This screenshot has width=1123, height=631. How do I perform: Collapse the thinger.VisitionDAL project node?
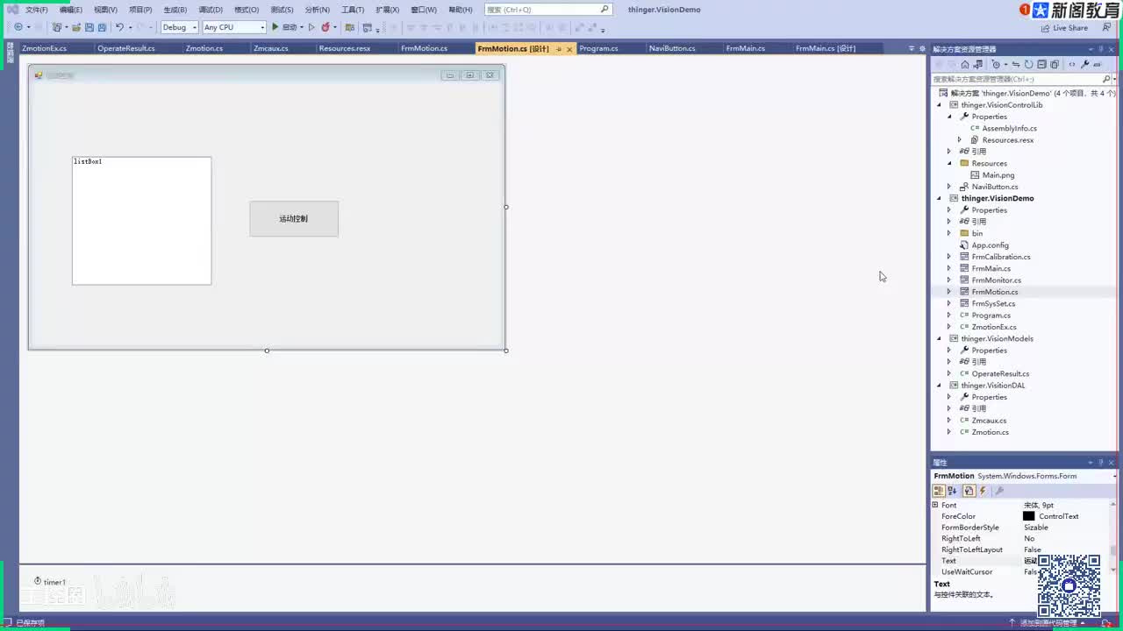click(939, 386)
